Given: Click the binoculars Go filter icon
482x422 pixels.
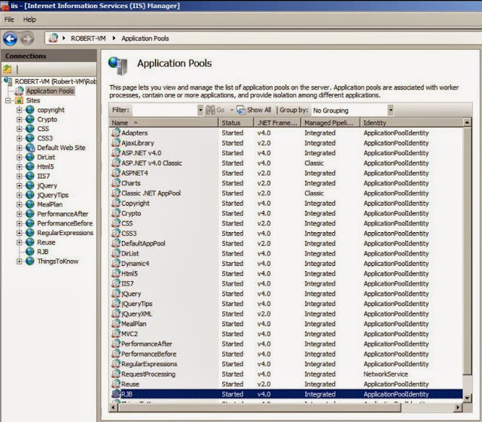Looking at the screenshot, I should click(210, 110).
